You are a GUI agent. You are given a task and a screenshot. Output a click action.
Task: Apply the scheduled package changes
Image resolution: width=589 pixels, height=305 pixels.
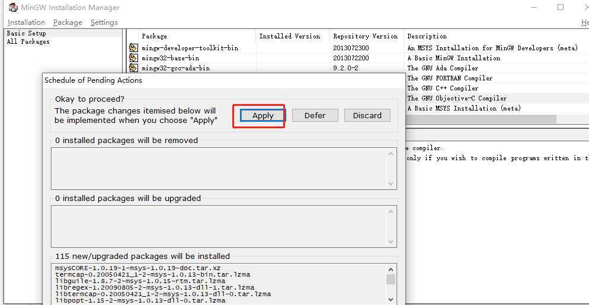click(x=263, y=115)
